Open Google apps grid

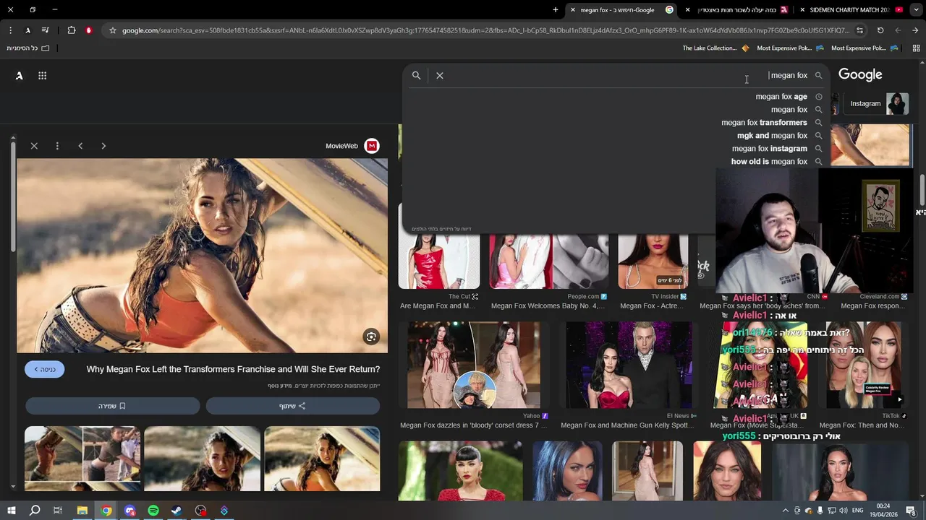(x=42, y=76)
